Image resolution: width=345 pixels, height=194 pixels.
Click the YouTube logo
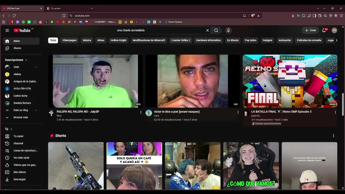click(x=22, y=30)
